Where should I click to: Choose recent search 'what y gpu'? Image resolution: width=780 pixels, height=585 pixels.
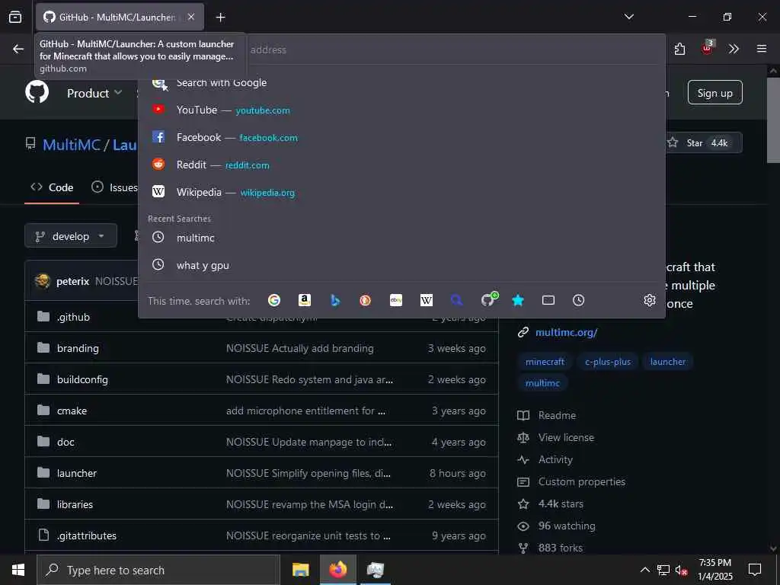coord(402,265)
